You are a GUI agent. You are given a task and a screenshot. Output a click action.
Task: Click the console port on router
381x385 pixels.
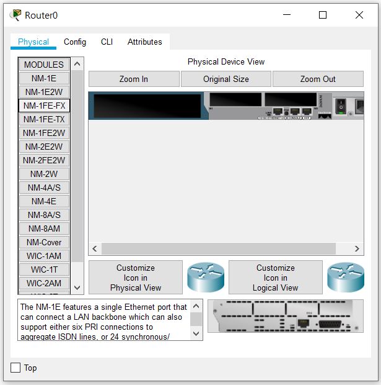pyautogui.click(x=295, y=112)
